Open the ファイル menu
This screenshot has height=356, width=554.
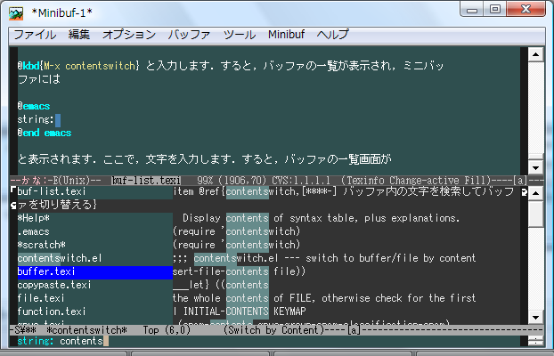pyautogui.click(x=35, y=35)
